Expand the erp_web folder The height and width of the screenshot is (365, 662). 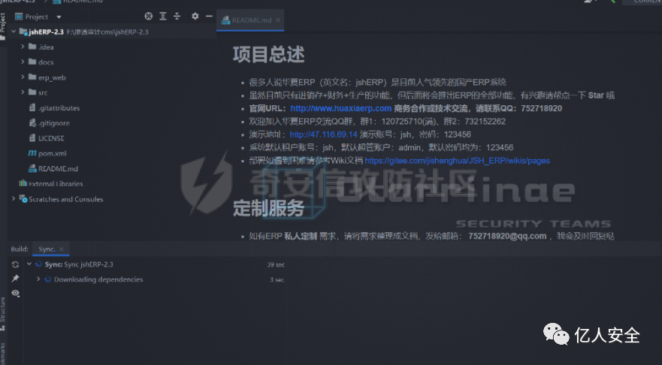23,77
